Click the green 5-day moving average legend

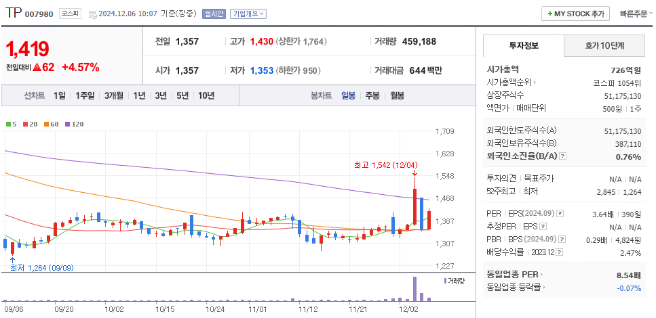[x=12, y=124]
